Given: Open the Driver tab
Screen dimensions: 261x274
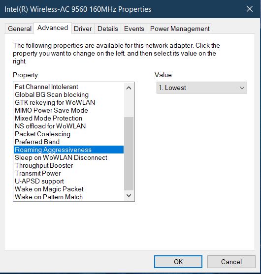Looking at the screenshot, I should click(83, 29).
